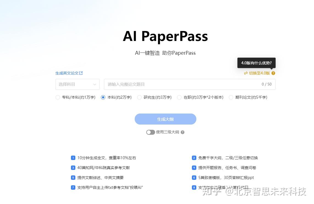Click blue badge 2 before 免费千字大纲
The height and width of the screenshot is (204, 314).
click(x=194, y=158)
